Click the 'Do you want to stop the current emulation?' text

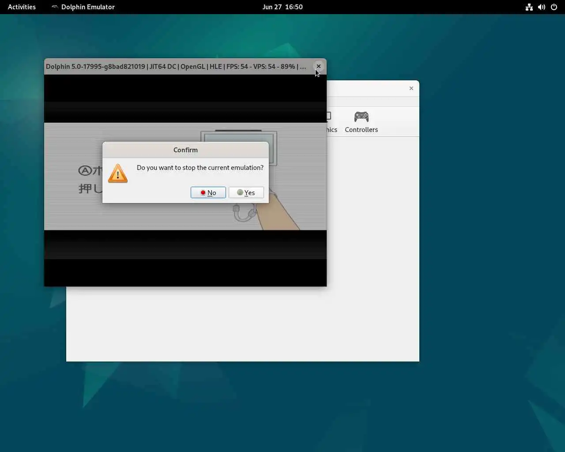pyautogui.click(x=200, y=168)
